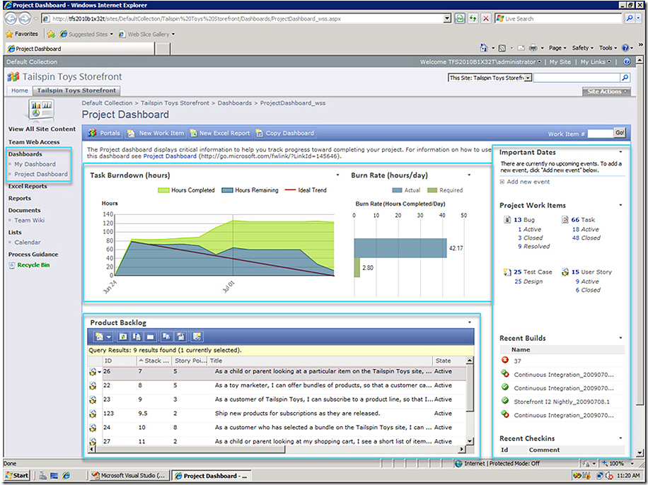Expand the Site Actions dropdown
The image size is (648, 485).
(606, 91)
